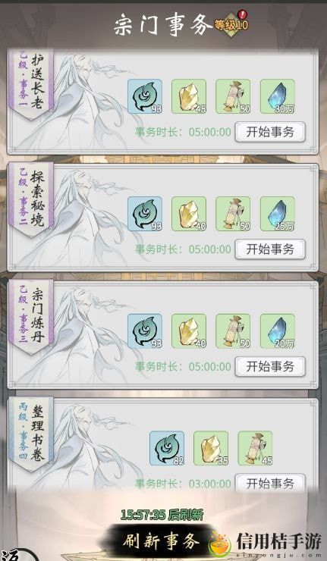The image size is (327, 561).
Task: Tap the blue gem reward showing 20万
Action: [x=277, y=331]
